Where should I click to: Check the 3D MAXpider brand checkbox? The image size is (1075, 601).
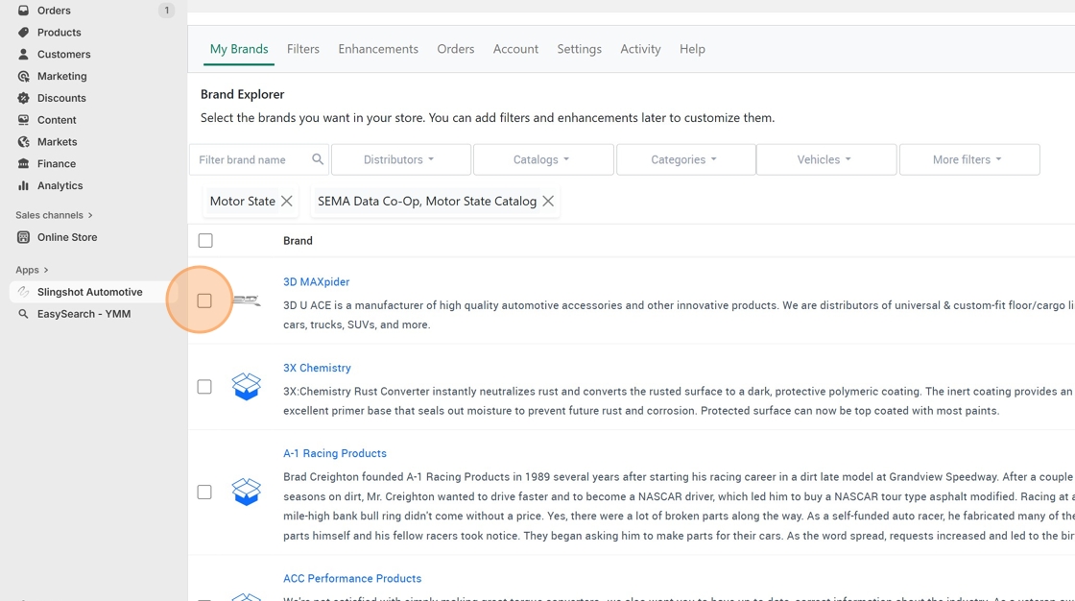pos(204,300)
